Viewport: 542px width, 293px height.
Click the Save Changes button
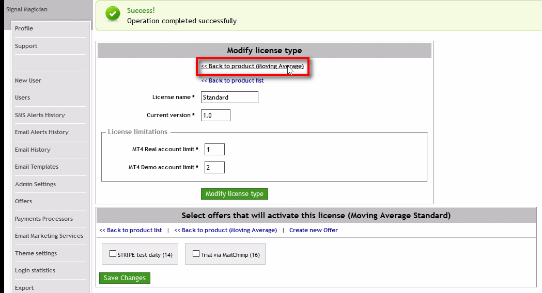pyautogui.click(x=125, y=278)
